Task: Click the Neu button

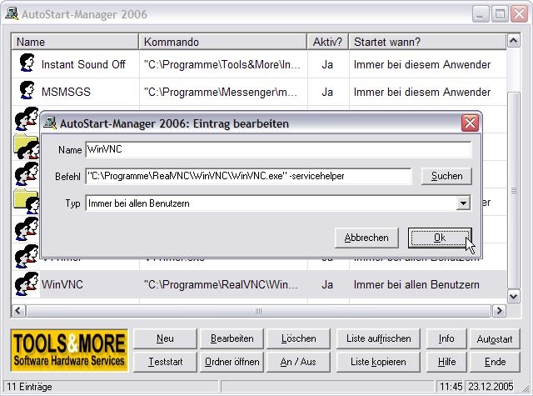Action: point(165,338)
